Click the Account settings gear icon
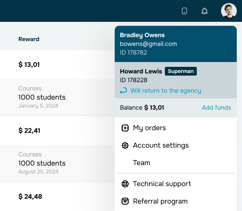Viewport: 242px width, 211px height. (125, 145)
